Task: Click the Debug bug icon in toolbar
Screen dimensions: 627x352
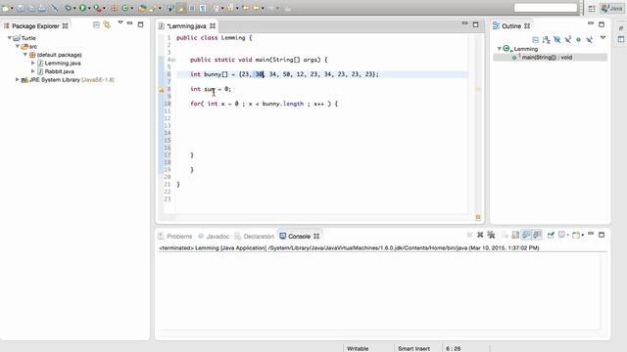Action: coord(68,8)
